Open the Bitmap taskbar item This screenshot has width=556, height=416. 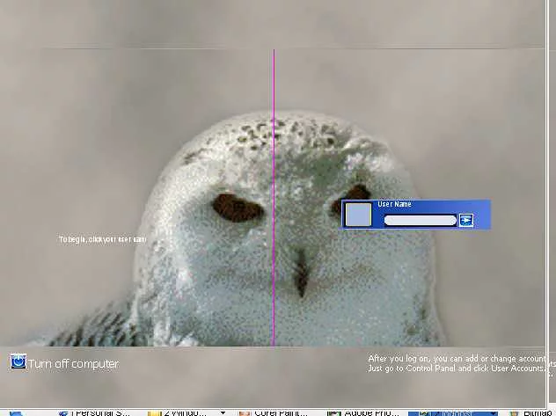(x=538, y=412)
